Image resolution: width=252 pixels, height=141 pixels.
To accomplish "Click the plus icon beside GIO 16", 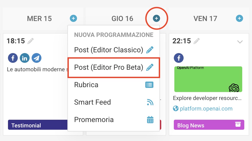I will tap(156, 18).
